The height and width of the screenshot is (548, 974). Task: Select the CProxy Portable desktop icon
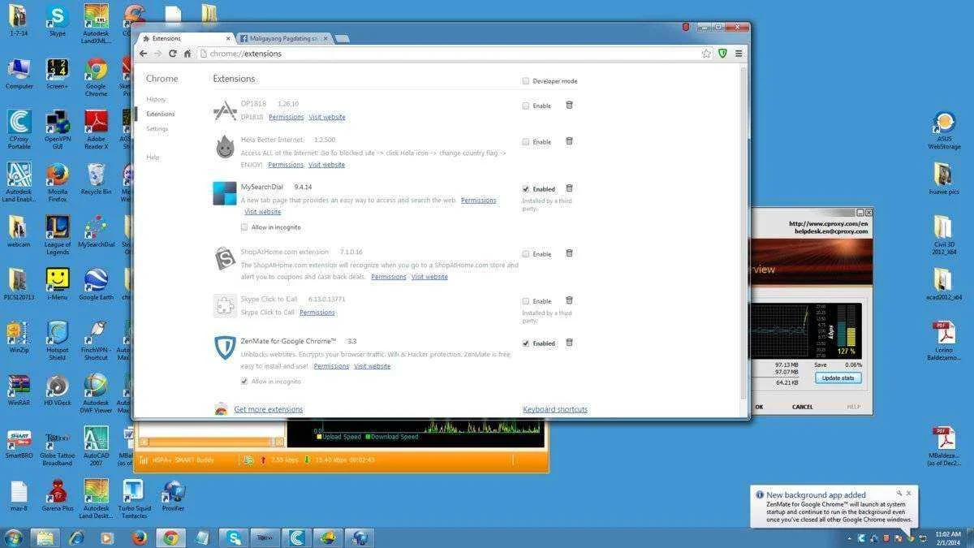[x=19, y=130]
